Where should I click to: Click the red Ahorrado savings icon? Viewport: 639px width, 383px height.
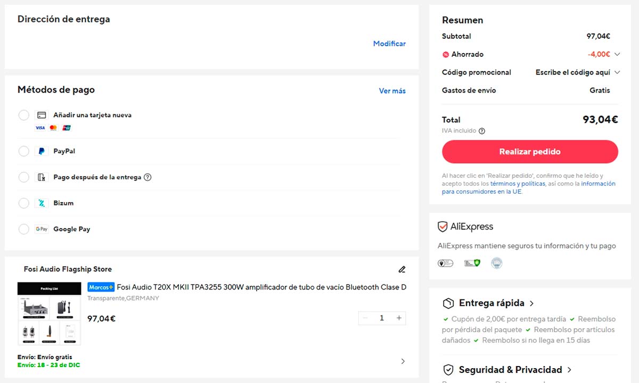446,54
